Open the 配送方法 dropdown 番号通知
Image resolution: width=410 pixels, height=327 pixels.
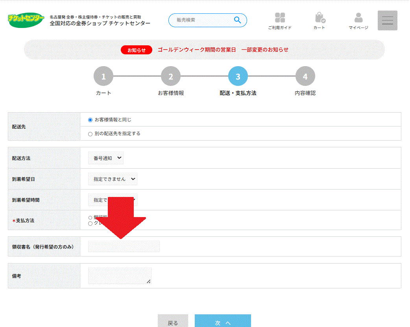point(105,158)
